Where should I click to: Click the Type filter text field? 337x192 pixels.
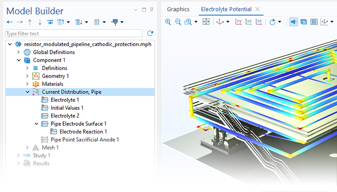point(73,33)
